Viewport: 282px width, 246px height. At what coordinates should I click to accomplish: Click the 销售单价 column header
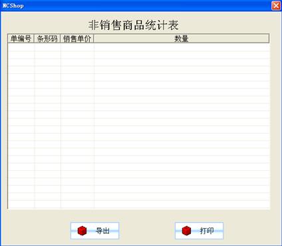click(77, 39)
